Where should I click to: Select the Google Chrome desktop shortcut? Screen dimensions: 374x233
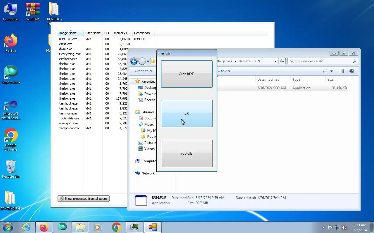coord(11,140)
